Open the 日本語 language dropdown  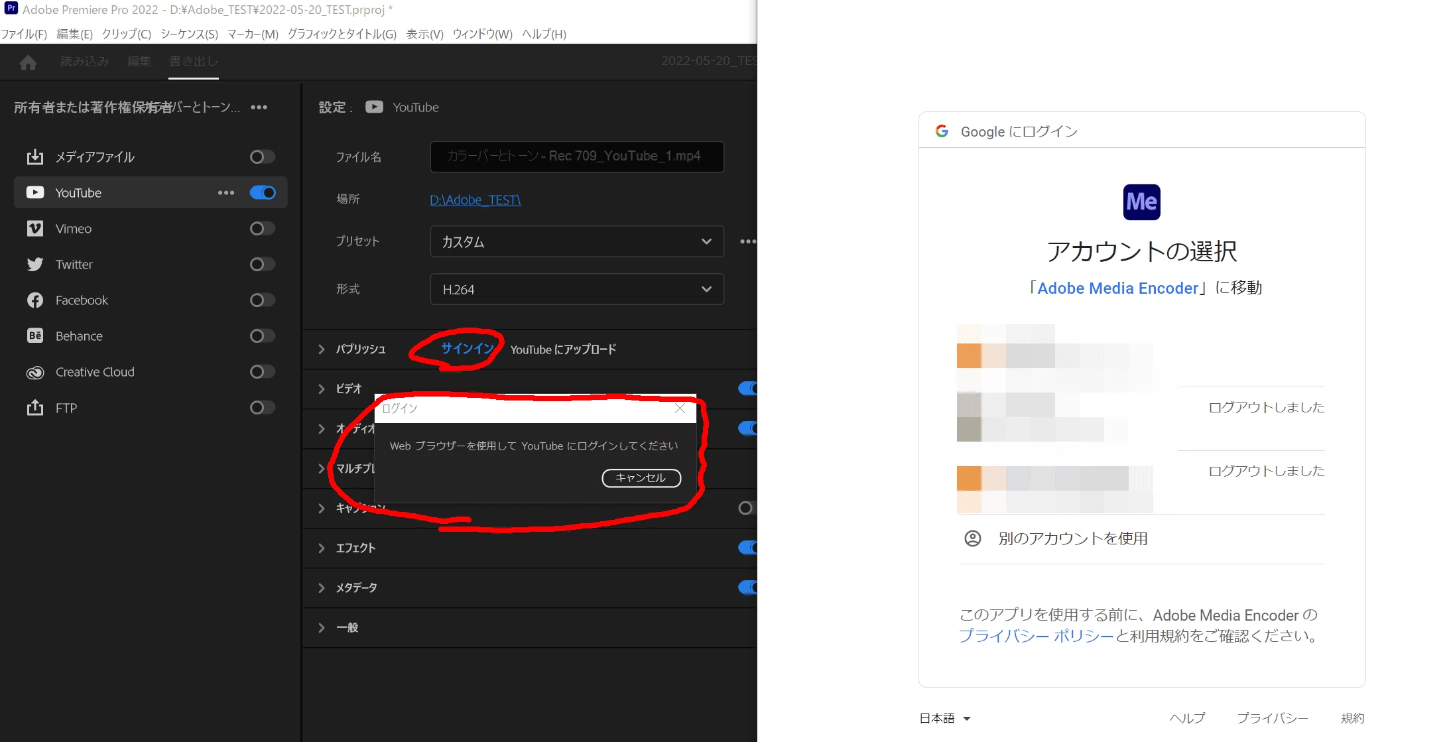tap(945, 718)
